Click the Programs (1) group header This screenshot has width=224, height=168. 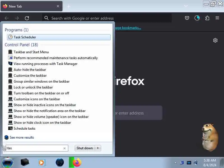coord(17,30)
